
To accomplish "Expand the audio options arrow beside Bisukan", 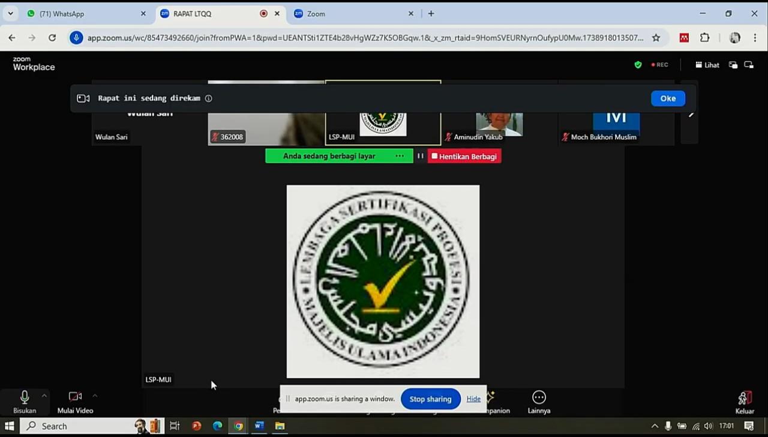I will tap(44, 396).
